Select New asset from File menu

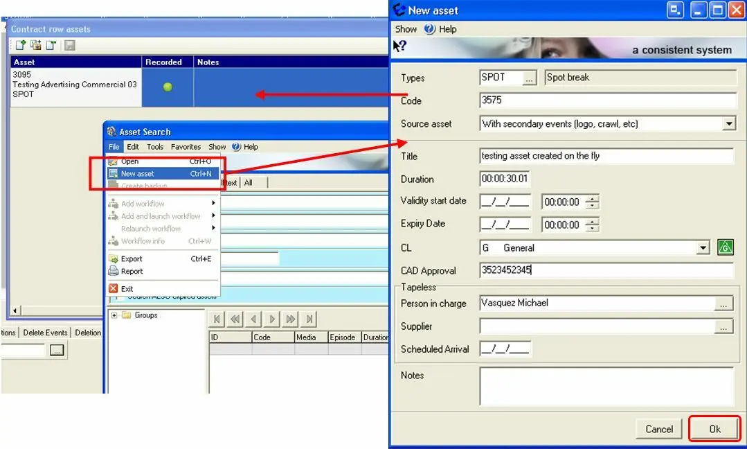(137, 174)
